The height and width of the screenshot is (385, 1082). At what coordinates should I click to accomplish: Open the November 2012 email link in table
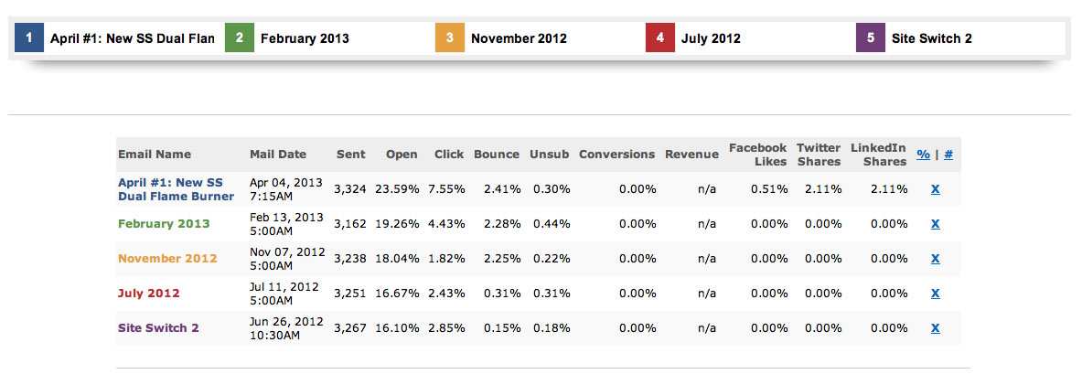(x=167, y=259)
